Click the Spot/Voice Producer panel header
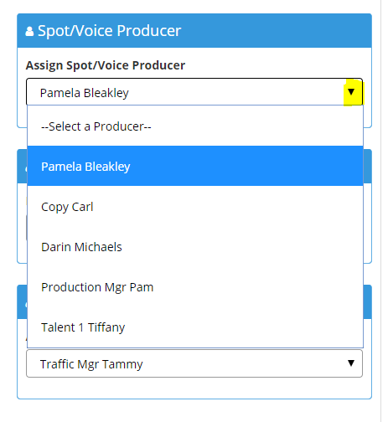 [x=194, y=31]
